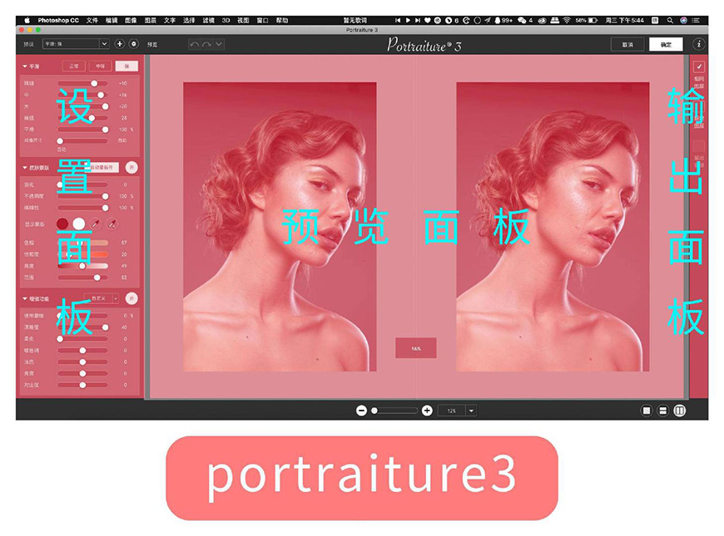Screen dimensions: 724x536
Task: Click the left original preview image
Action: click(280, 227)
